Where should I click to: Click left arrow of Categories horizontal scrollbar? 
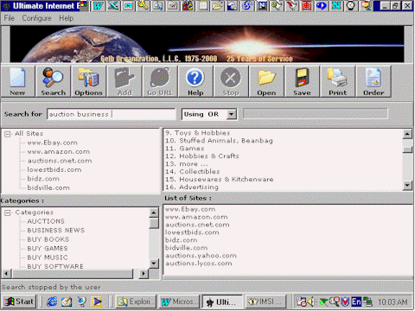pos(7,273)
